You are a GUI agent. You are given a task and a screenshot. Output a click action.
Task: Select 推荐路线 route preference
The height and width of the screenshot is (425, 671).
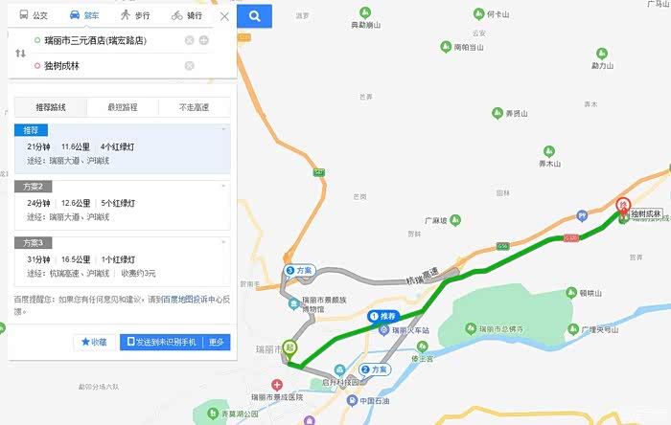pyautogui.click(x=51, y=107)
